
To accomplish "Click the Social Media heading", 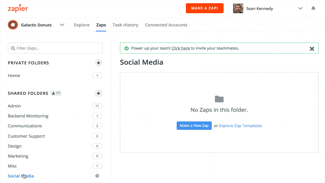I will (x=142, y=62).
